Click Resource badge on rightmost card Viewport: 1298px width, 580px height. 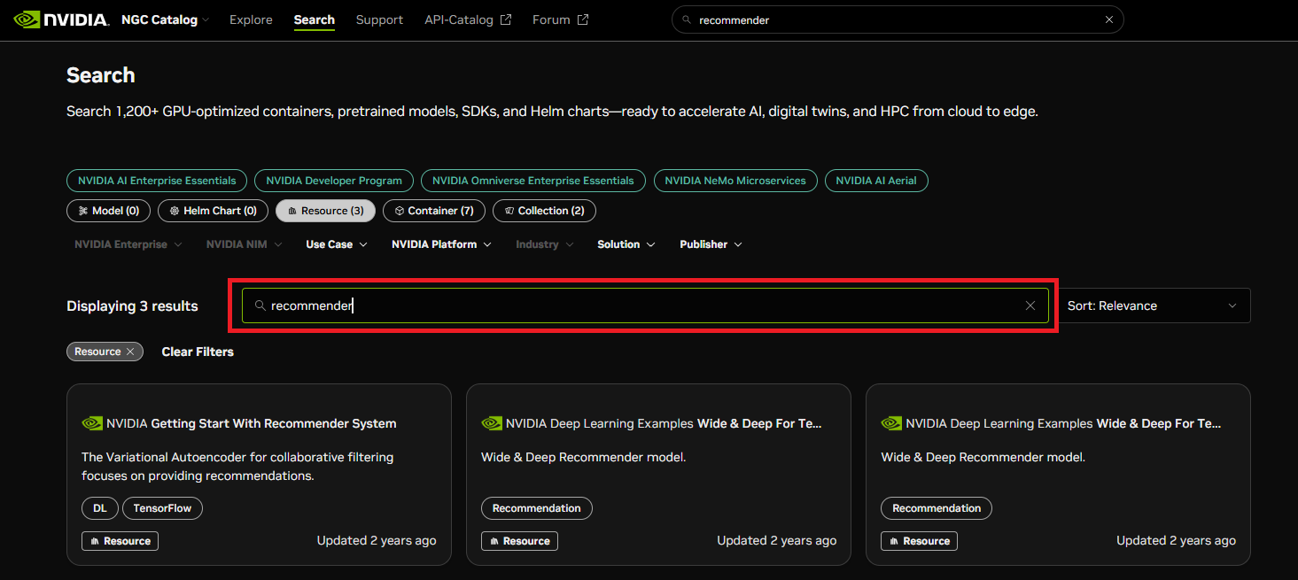point(919,541)
